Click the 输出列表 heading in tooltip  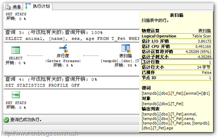click(150, 109)
